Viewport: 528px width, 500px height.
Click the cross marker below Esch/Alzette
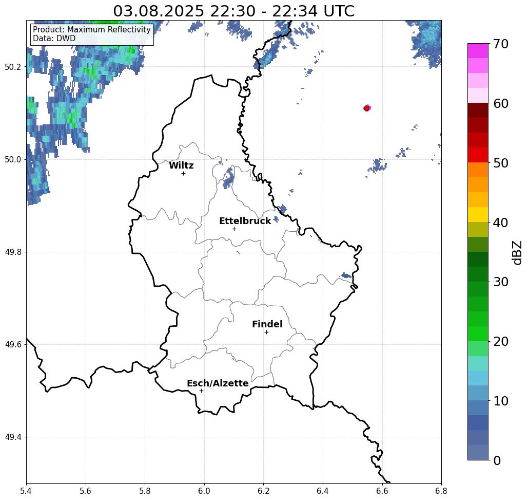201,391
